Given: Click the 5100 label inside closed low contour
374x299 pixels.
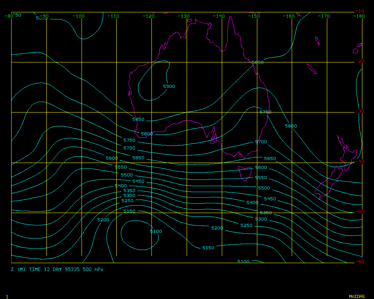Looking at the screenshot, I should 156,231.
